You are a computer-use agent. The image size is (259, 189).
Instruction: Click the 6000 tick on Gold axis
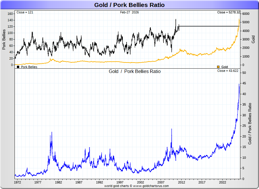click(246, 14)
